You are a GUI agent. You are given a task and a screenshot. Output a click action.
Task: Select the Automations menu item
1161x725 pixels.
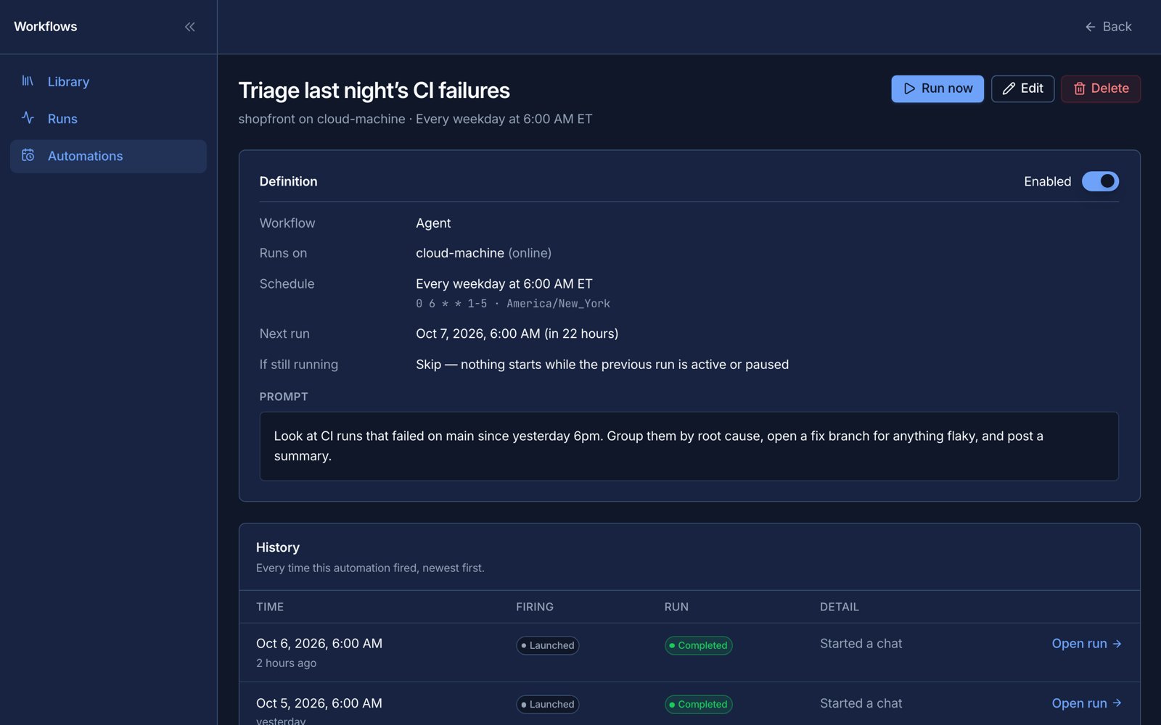[108, 156]
